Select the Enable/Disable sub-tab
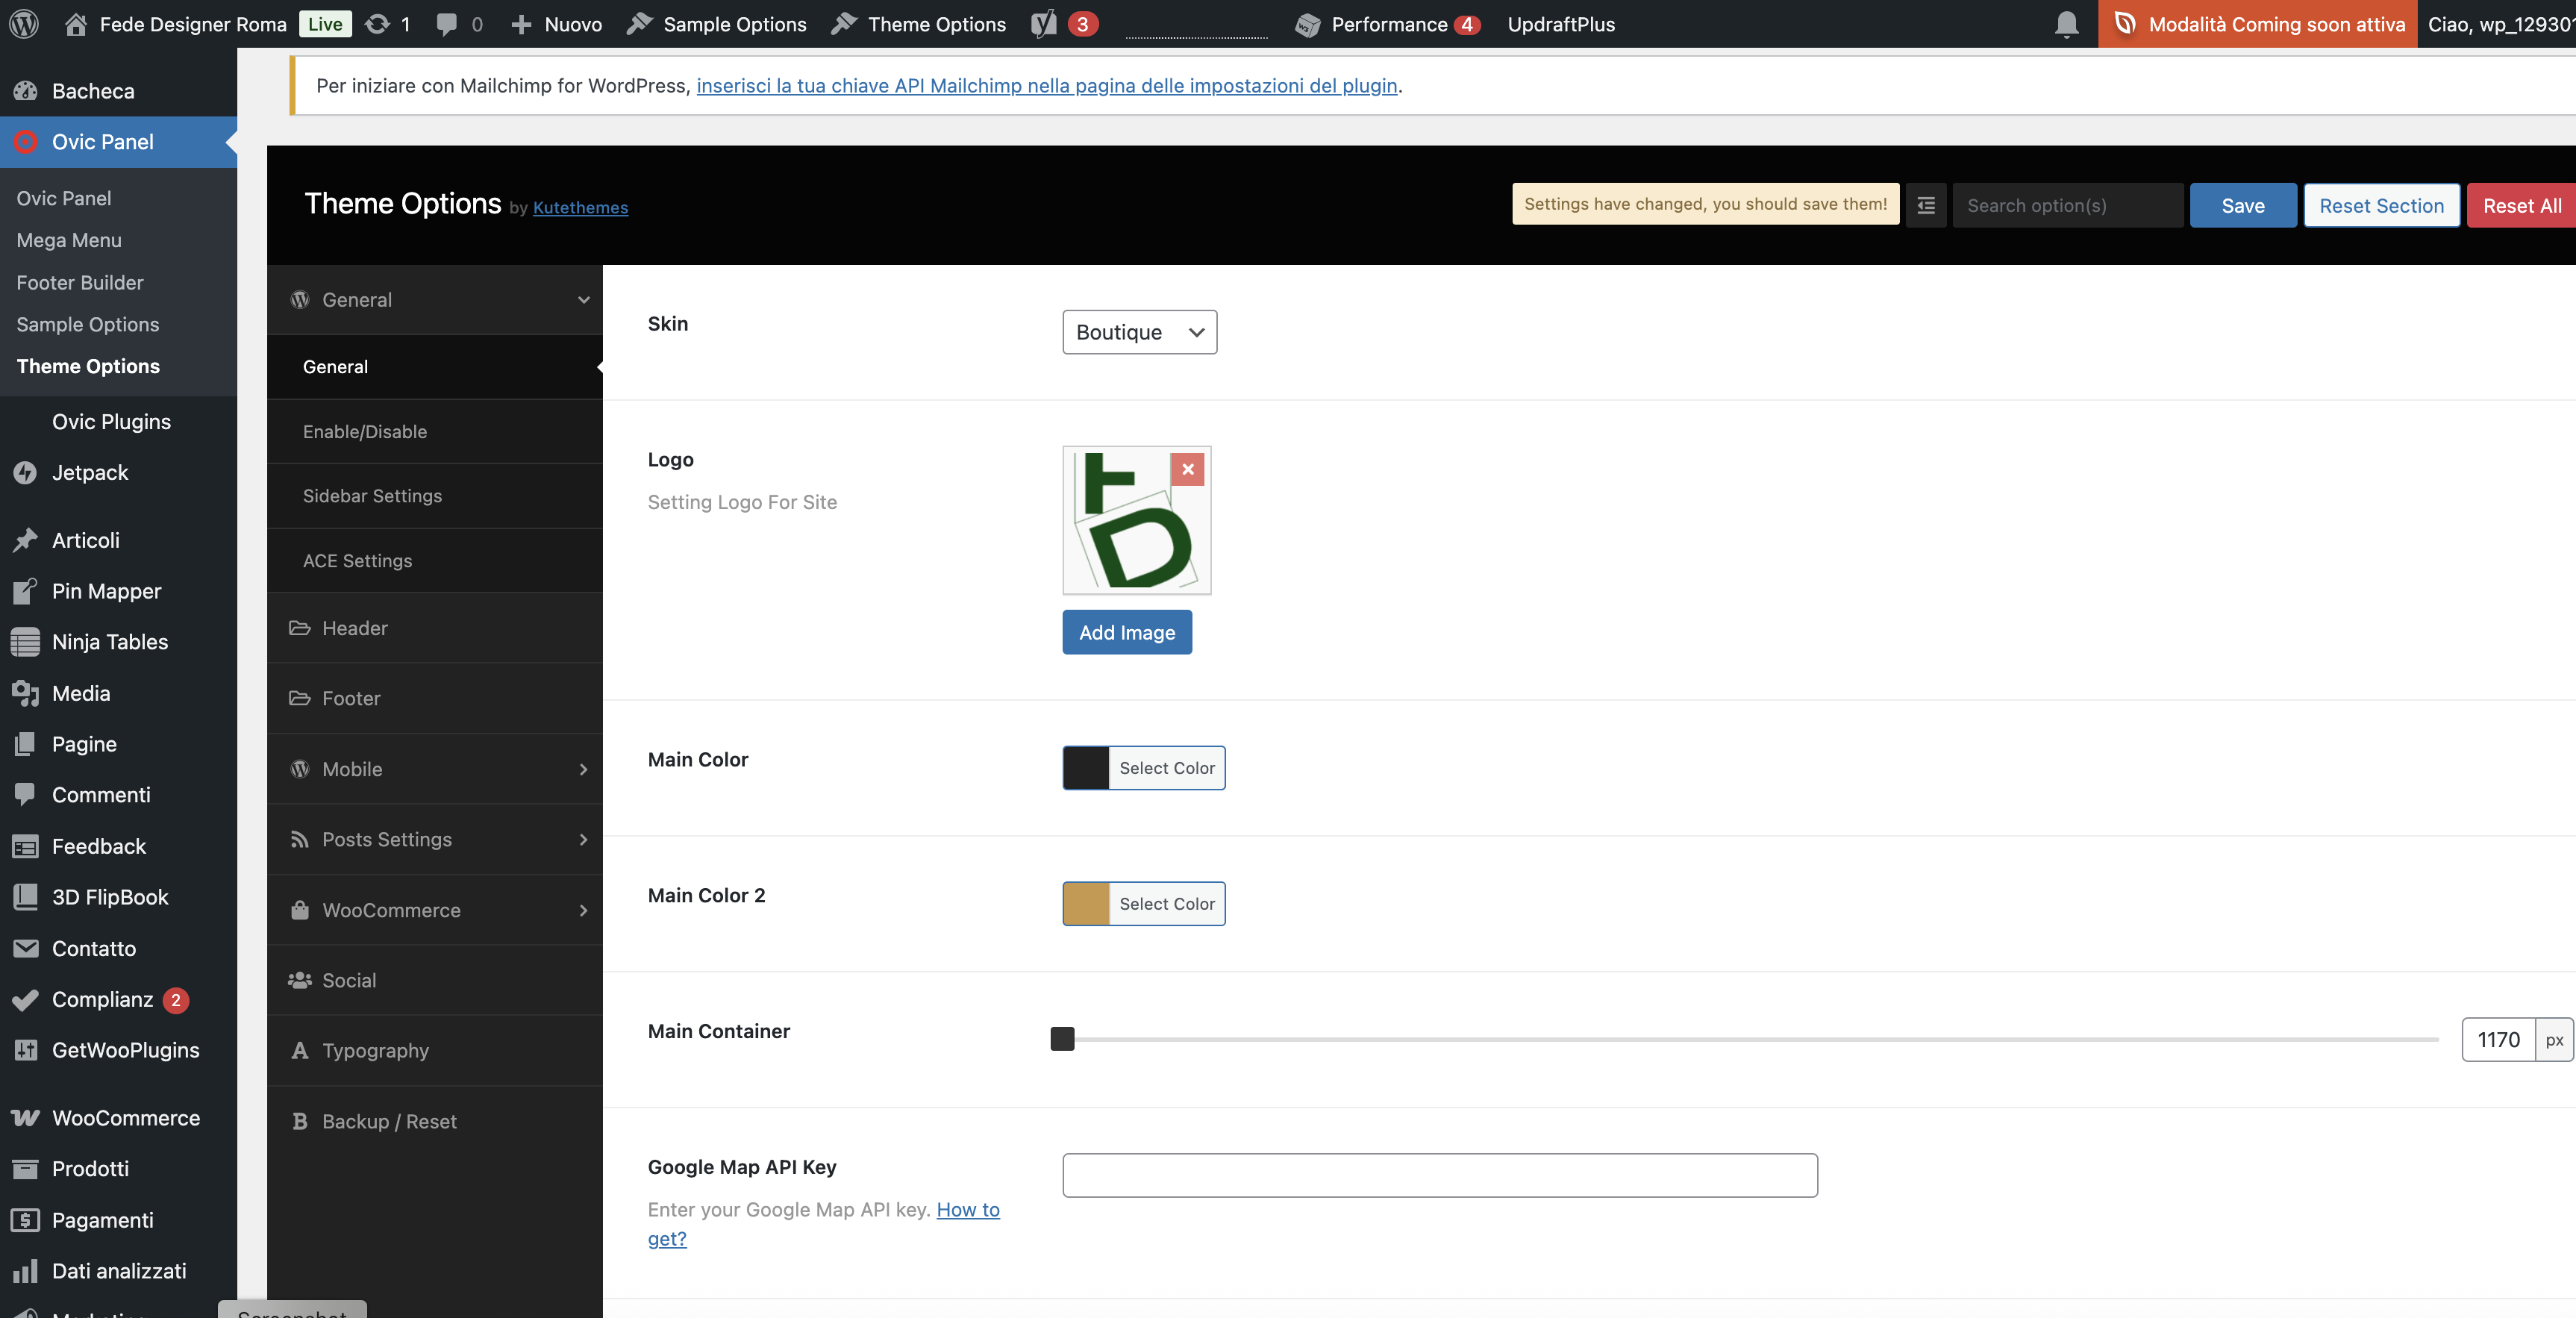The width and height of the screenshot is (2576, 1318). pos(435,431)
